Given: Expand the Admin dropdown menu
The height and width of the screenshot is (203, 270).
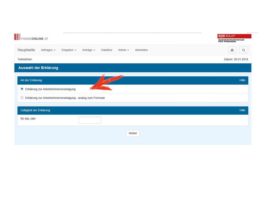Looking at the screenshot, I should [x=124, y=50].
